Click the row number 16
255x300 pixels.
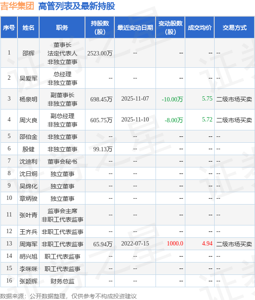(9, 280)
